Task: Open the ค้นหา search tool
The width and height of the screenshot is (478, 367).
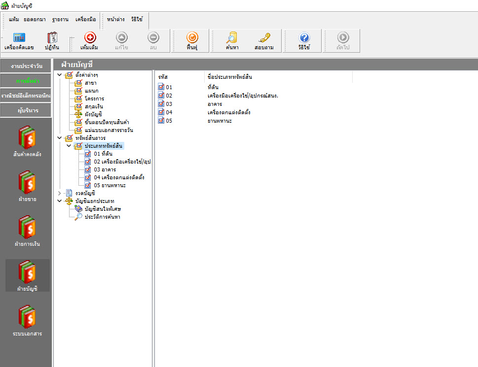Action: [x=232, y=41]
